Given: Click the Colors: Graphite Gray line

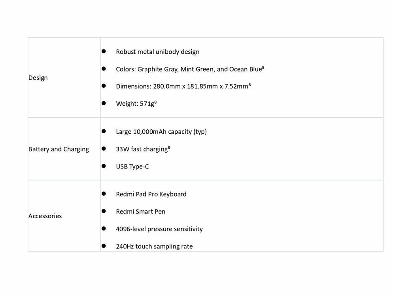Looking at the screenshot, I should [x=190, y=69].
